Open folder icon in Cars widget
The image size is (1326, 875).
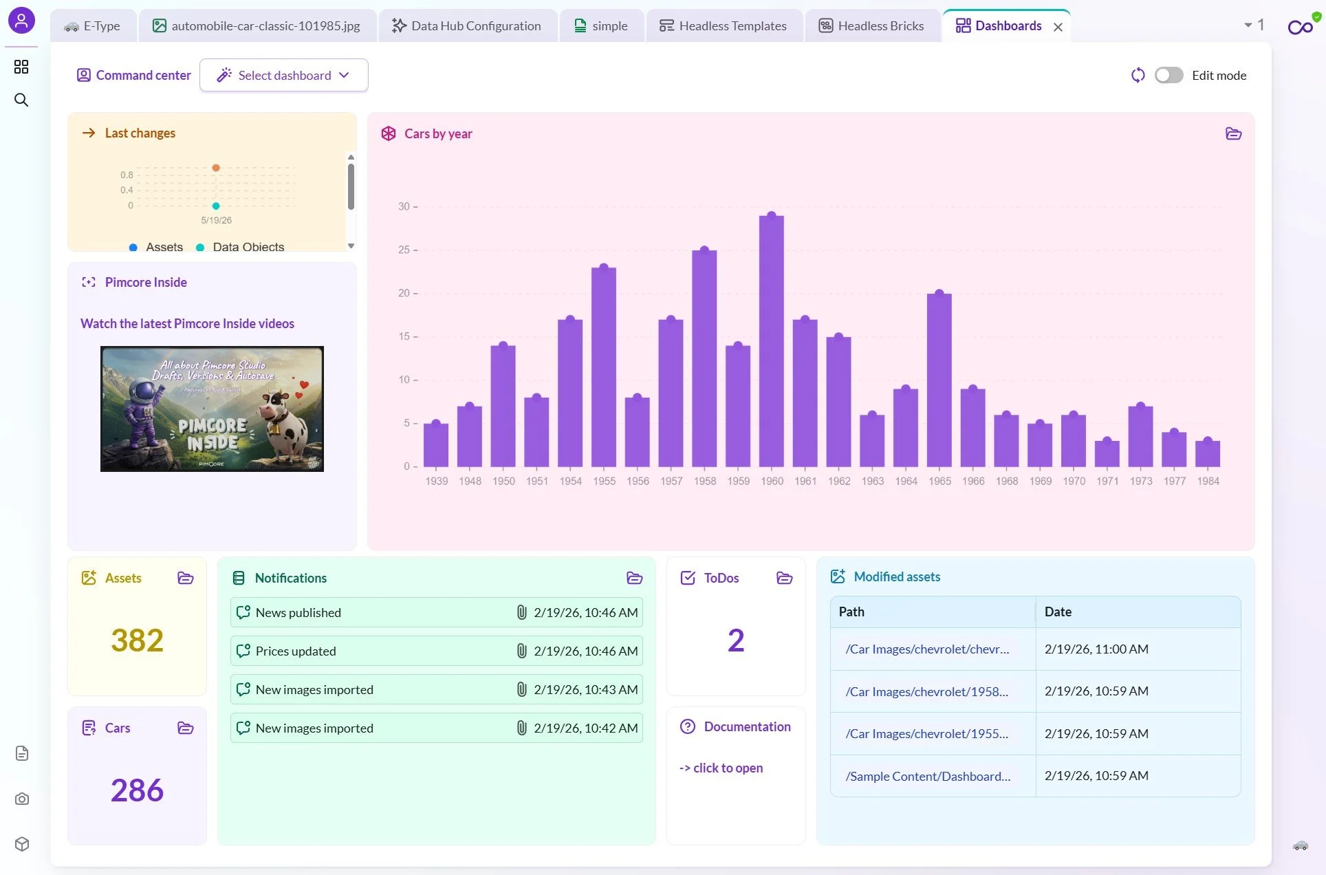(186, 728)
